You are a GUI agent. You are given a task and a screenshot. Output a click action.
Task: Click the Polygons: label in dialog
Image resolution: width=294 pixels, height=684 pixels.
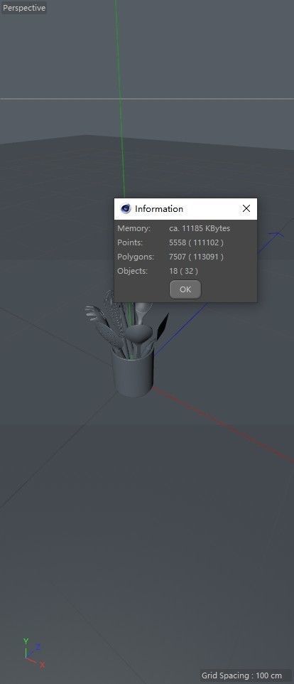coord(136,257)
